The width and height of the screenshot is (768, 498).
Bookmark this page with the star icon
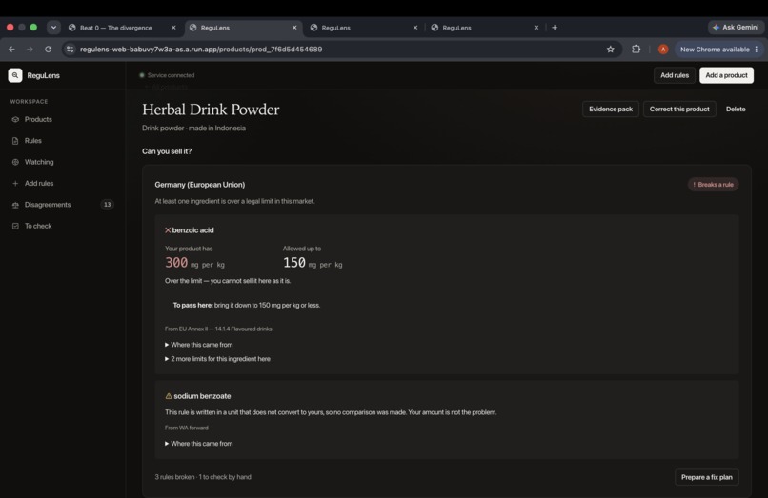tap(610, 49)
